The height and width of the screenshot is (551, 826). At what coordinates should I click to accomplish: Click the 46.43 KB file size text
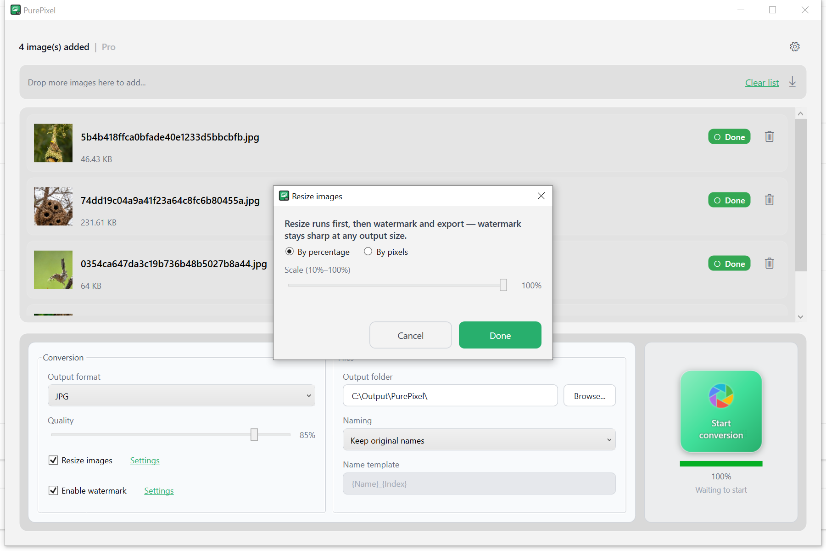pos(96,159)
